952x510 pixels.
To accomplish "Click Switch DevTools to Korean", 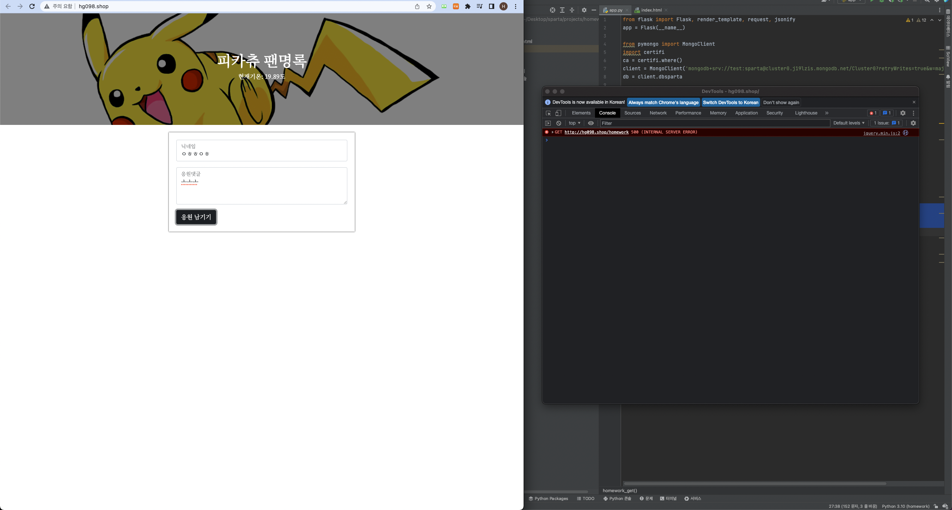I will click(731, 103).
